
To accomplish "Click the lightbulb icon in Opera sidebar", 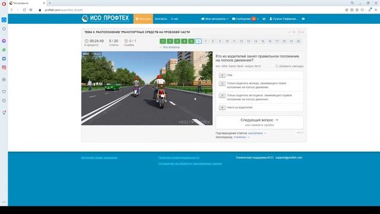I will tap(4, 112).
